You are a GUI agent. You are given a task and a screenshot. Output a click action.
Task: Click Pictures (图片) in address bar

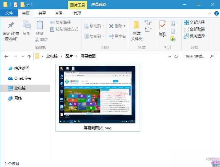pos(69,56)
